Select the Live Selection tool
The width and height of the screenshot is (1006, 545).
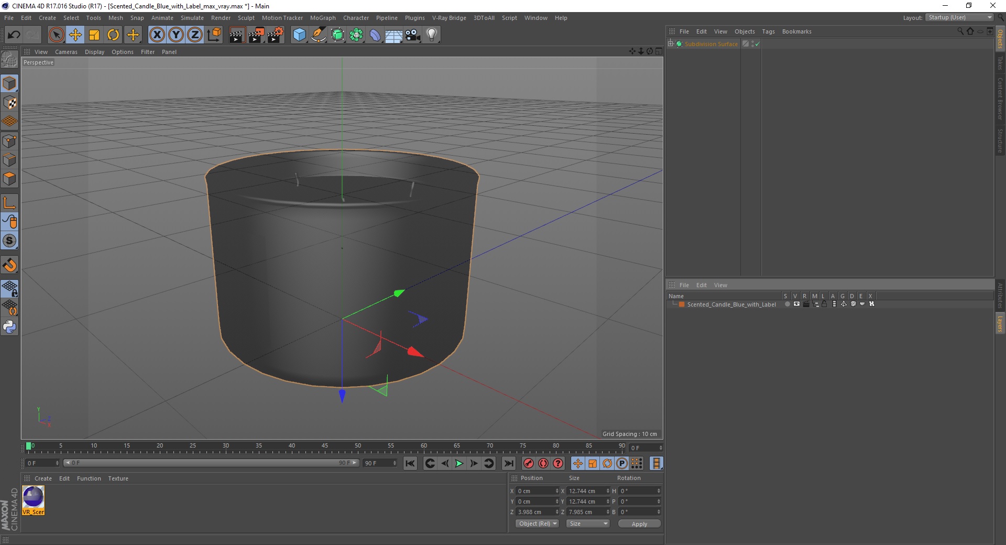coord(56,35)
